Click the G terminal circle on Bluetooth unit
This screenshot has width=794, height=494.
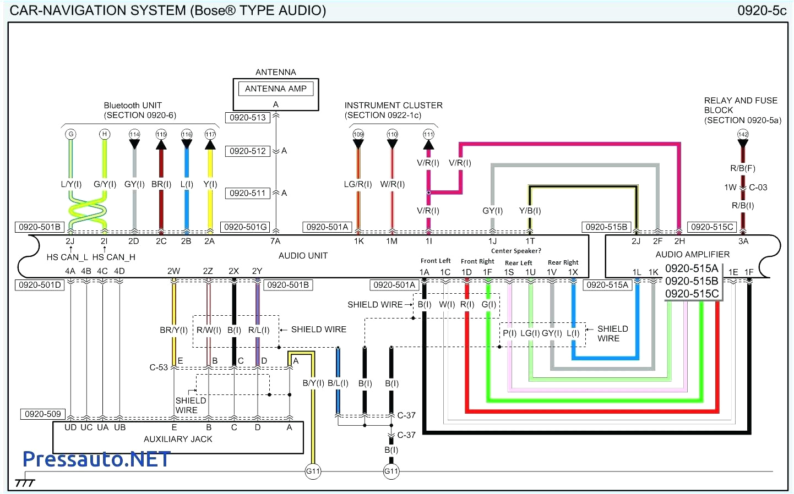[x=70, y=134]
